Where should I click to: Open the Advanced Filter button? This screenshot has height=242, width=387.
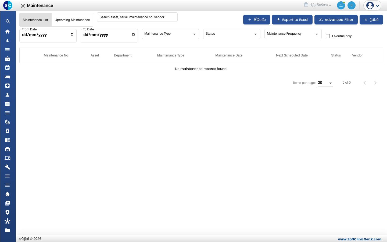point(336,20)
